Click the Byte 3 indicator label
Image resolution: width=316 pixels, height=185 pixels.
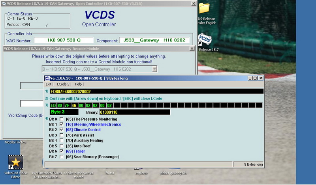[64, 112]
